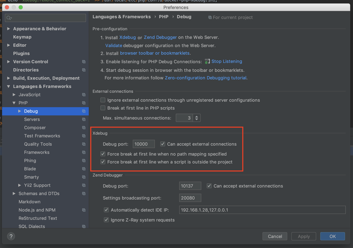
Task: Expand the Version Control section
Action: (9, 61)
